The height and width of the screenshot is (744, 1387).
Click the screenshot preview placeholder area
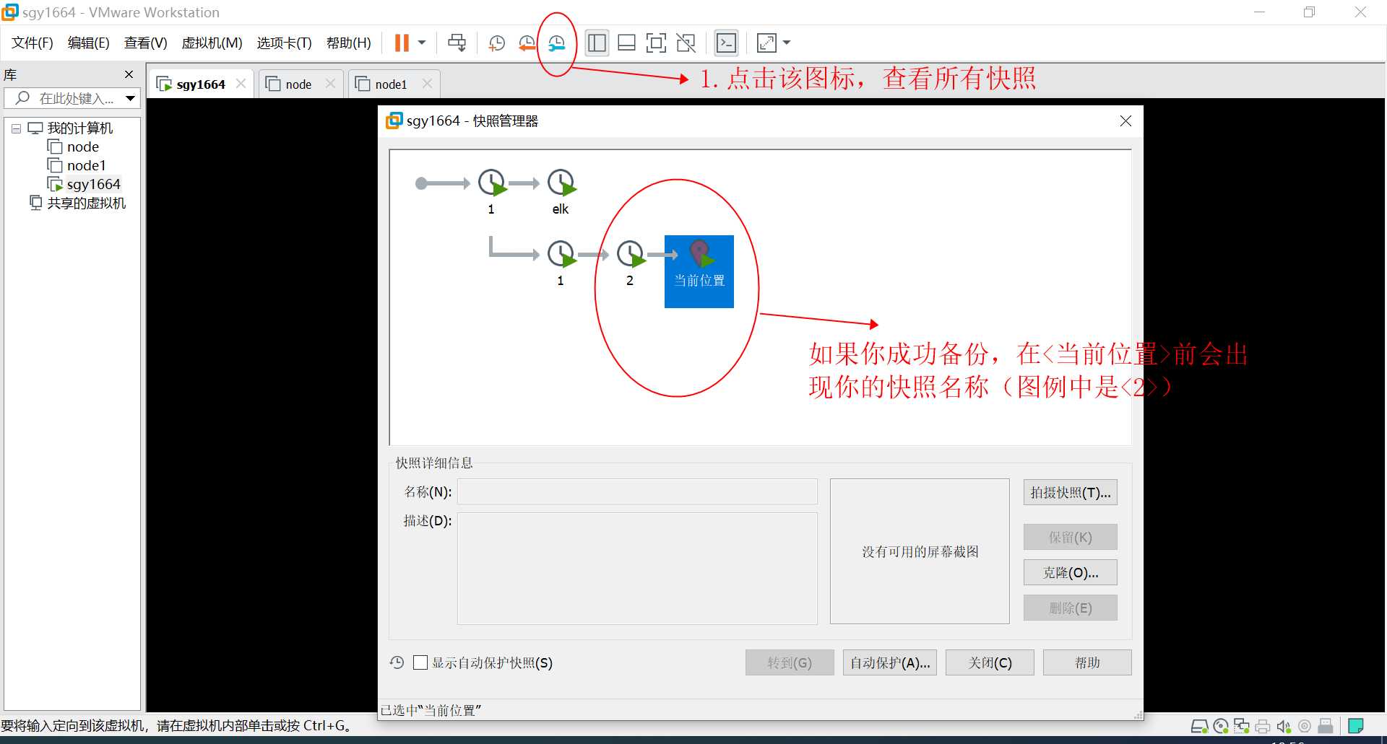[920, 551]
